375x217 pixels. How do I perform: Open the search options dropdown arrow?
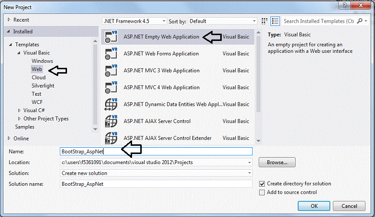click(366, 21)
